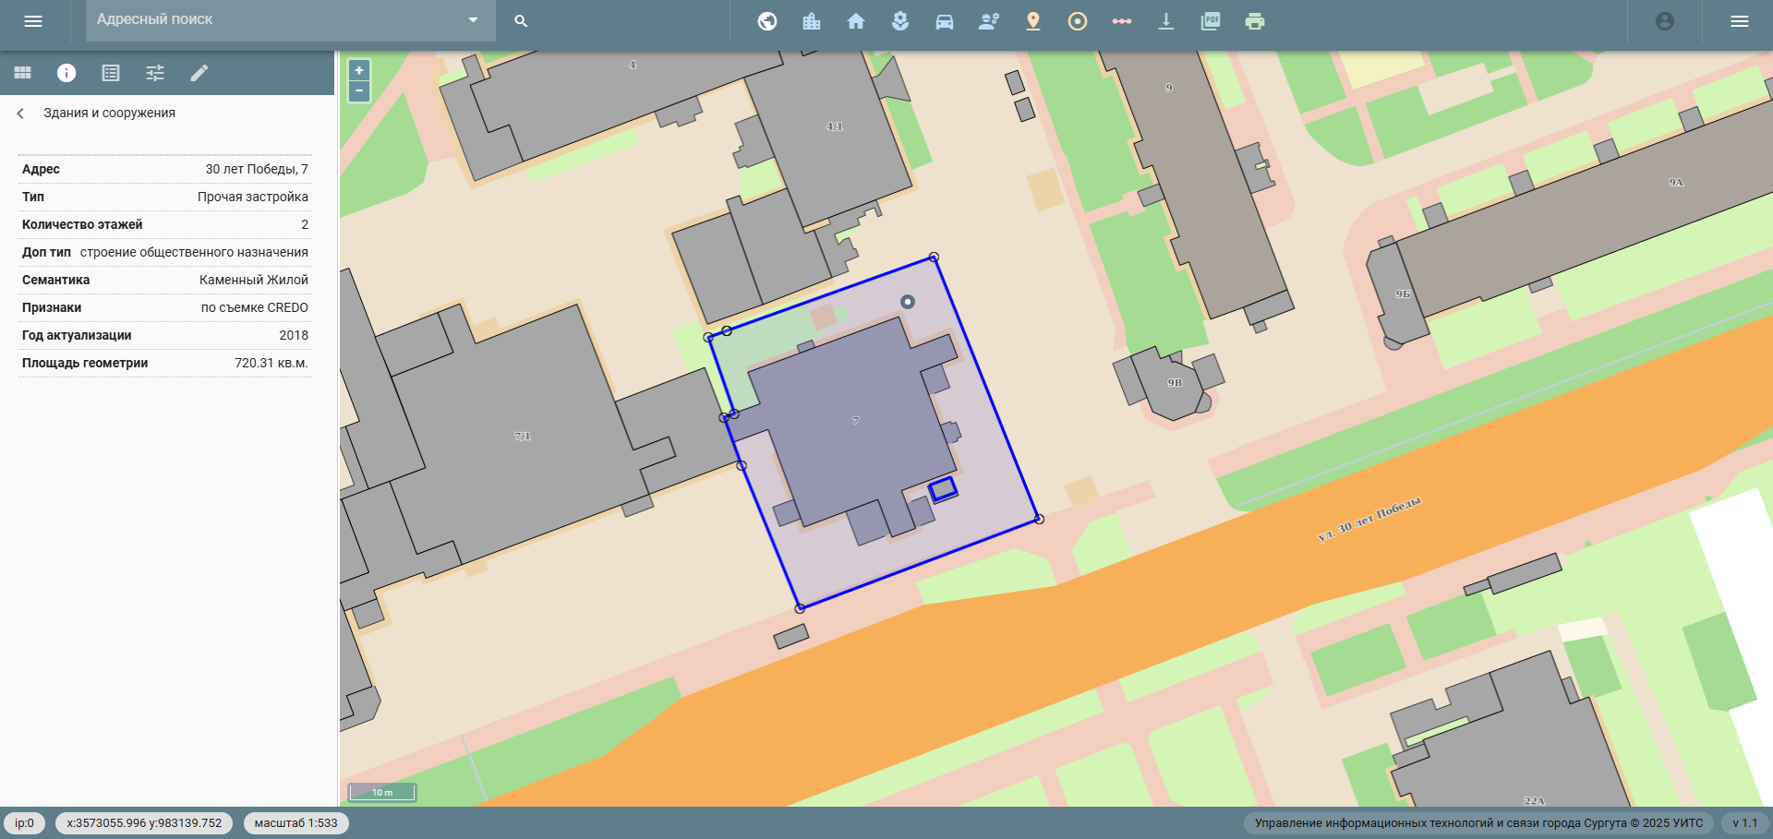
Task: Go back from Здания и сооружения
Action: click(x=20, y=114)
